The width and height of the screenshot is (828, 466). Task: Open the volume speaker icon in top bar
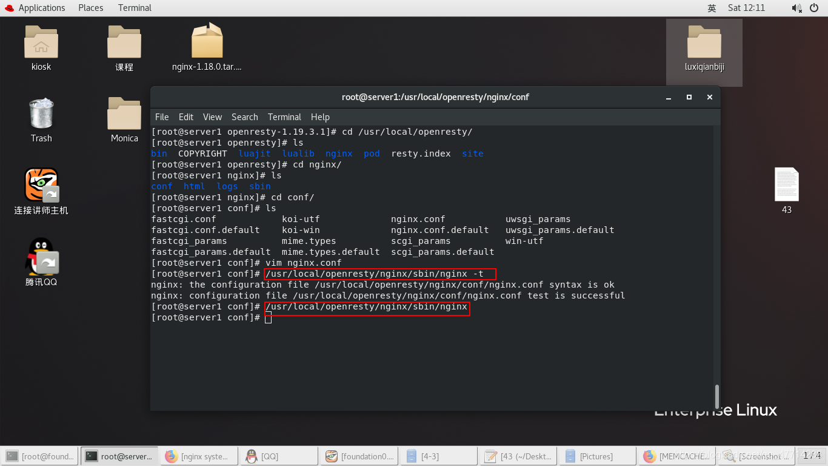[796, 8]
